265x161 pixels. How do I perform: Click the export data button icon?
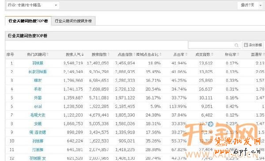click(x=246, y=45)
